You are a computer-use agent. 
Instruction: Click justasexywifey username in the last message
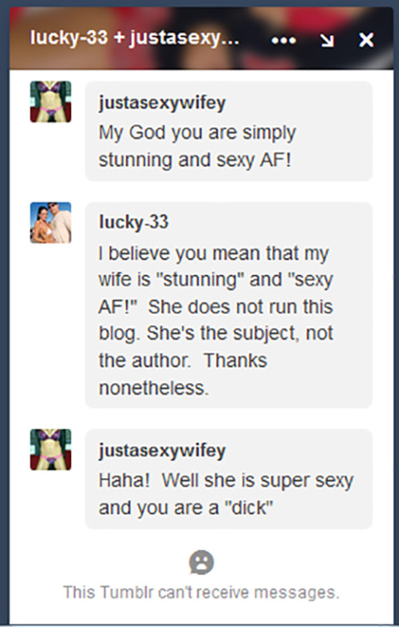point(162,451)
